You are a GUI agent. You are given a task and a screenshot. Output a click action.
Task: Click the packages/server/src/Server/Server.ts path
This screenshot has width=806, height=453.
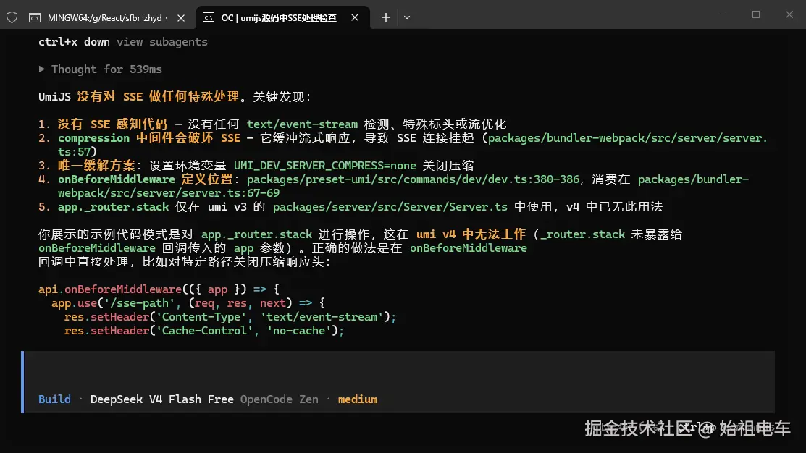(x=390, y=206)
